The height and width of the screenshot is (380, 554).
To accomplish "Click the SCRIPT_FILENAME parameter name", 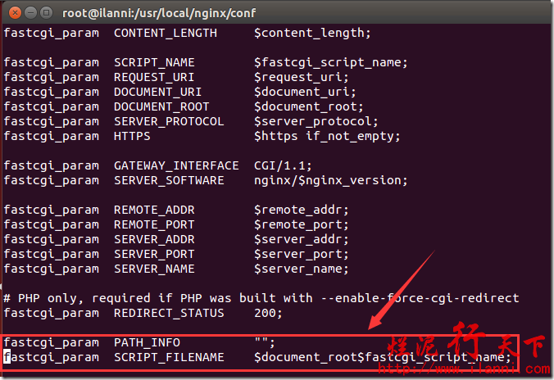I will click(x=169, y=357).
